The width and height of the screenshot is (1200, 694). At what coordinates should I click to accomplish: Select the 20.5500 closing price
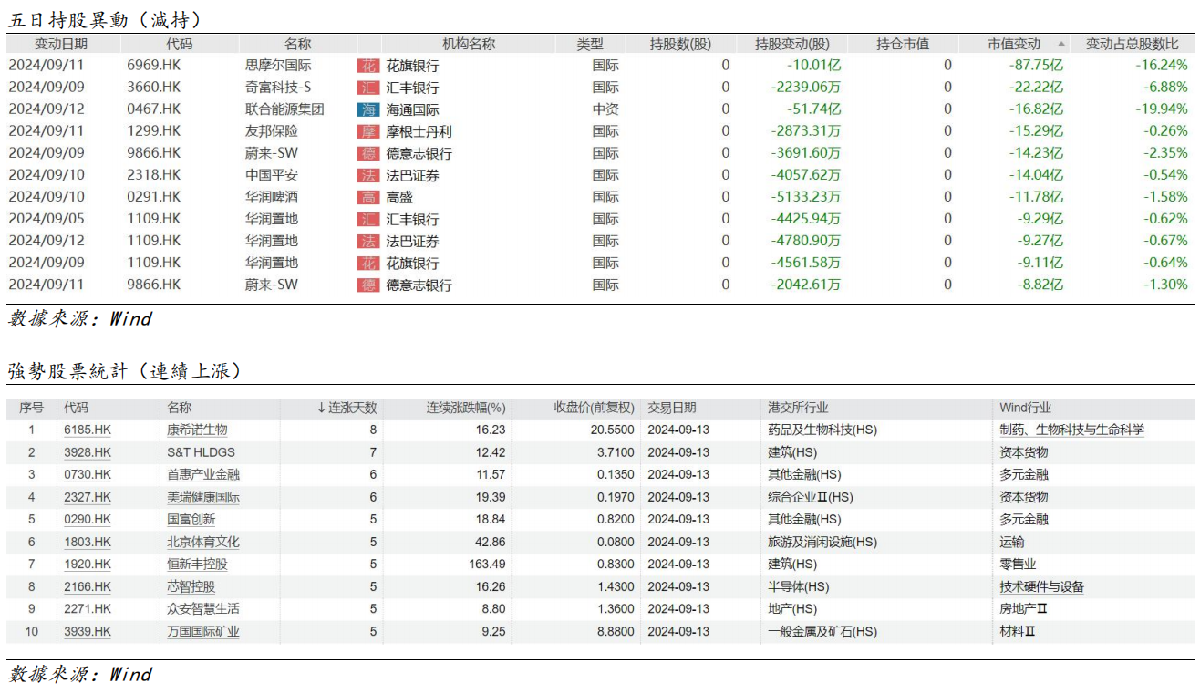(x=612, y=430)
